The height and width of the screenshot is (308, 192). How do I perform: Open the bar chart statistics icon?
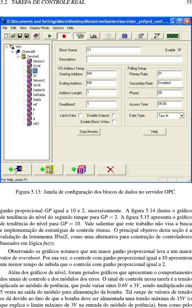click(x=93, y=36)
